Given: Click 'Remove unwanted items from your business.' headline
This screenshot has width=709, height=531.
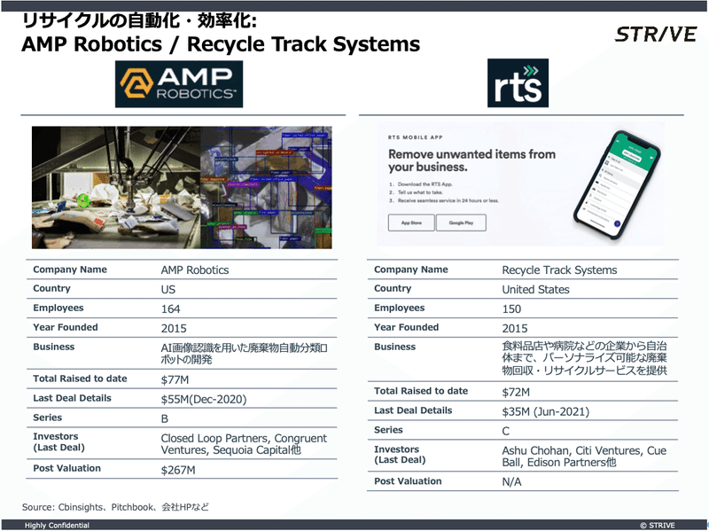Looking at the screenshot, I should click(x=471, y=160).
